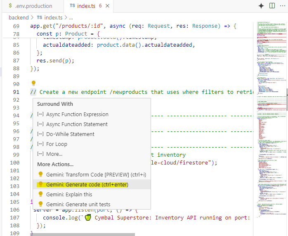Screen dimensions: 288x236
Task: Click the TypeScript icon on index.ts tab
Action: pos(72,6)
